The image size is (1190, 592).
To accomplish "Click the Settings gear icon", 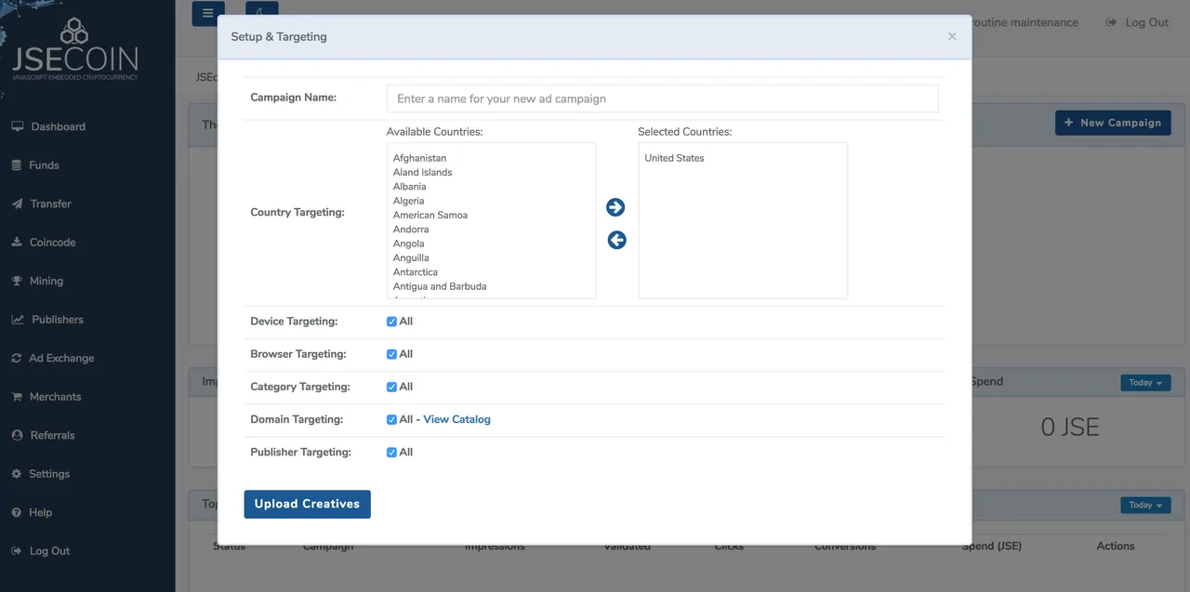I will click(x=17, y=474).
